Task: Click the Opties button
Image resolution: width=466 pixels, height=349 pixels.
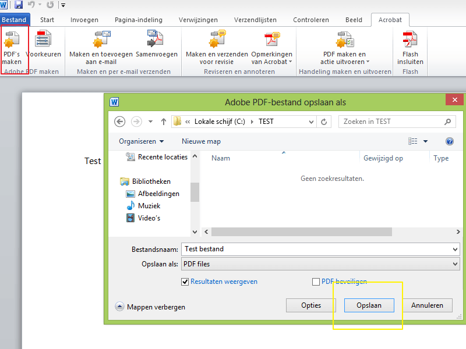Action: coord(311,305)
